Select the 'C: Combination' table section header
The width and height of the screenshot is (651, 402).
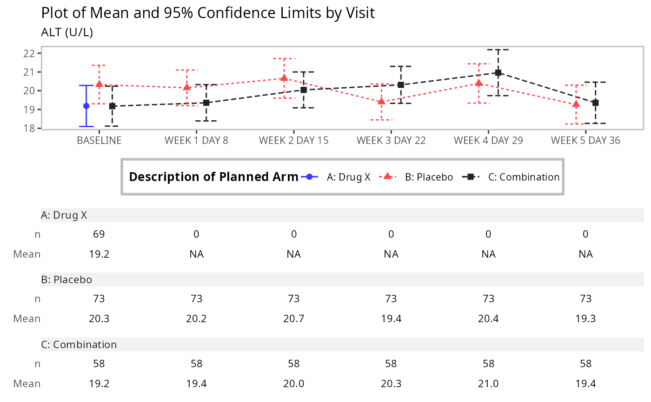(x=79, y=344)
